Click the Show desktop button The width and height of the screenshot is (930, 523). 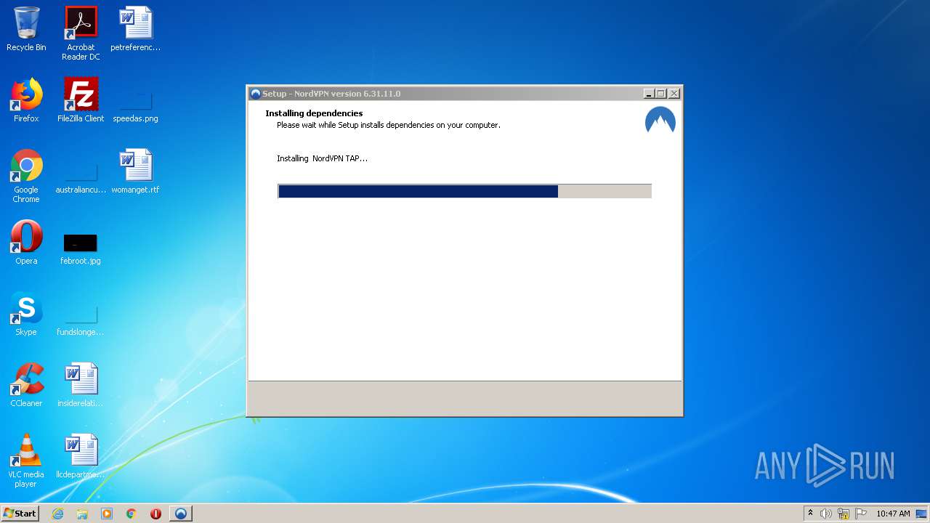(x=921, y=514)
